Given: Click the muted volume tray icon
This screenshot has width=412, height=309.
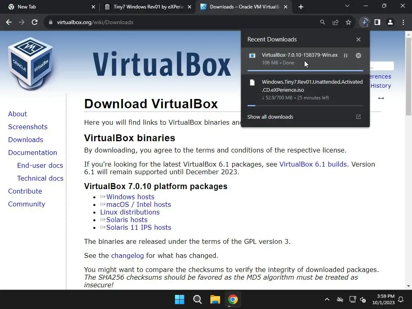Looking at the screenshot, I should (363, 299).
